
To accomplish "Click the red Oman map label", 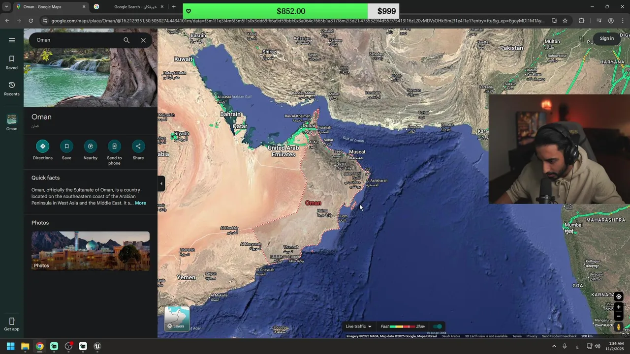I will point(313,203).
